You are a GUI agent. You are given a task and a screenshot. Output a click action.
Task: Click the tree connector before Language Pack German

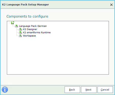tap(14, 26)
